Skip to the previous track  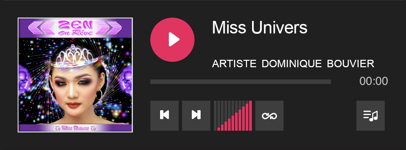pos(164,116)
